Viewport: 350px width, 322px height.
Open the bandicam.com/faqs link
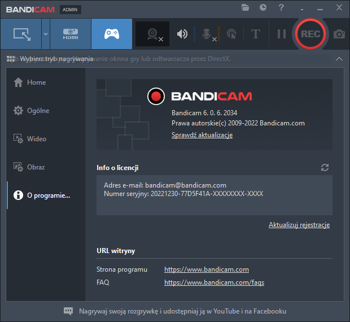[x=214, y=282]
